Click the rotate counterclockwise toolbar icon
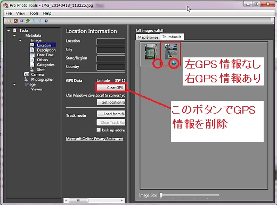 click(x=34, y=21)
